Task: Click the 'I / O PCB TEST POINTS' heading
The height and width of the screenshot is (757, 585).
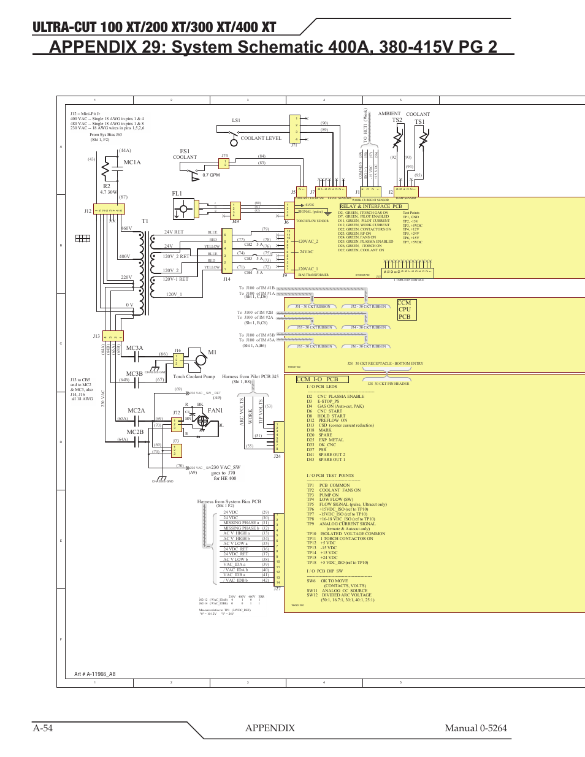Action: tap(331, 476)
